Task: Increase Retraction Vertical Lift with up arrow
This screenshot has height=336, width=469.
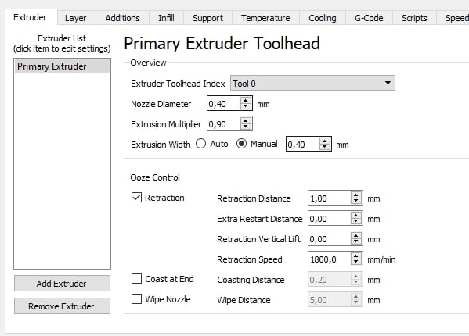Action: [356, 235]
